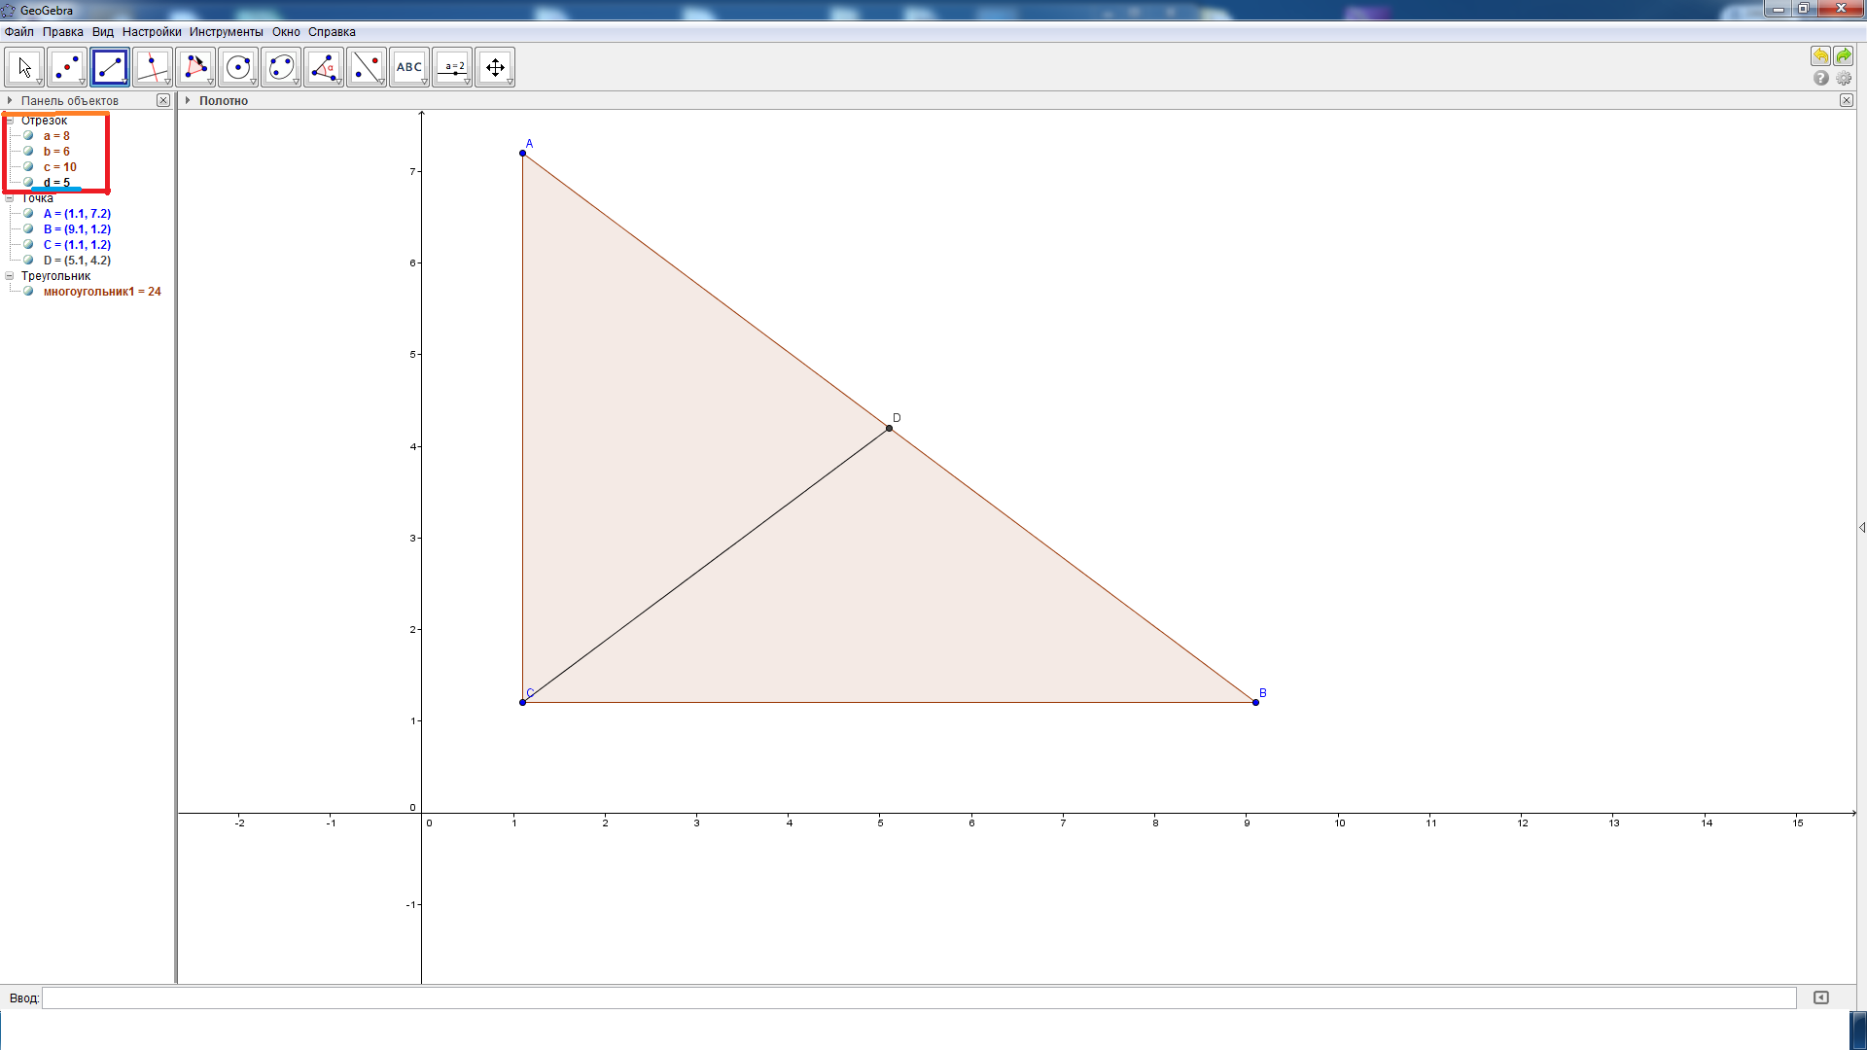The image size is (1867, 1050).
Task: Open the Файл menu
Action: (x=19, y=32)
